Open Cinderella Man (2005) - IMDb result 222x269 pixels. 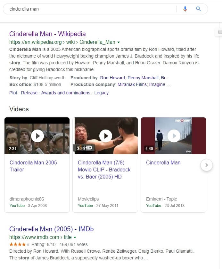pos(51,229)
